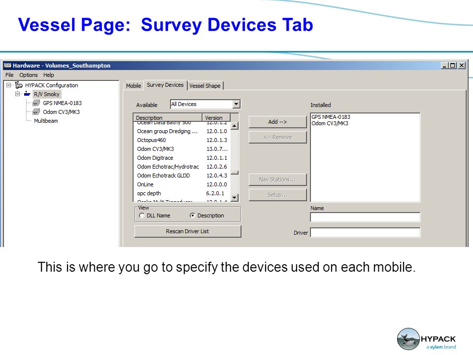Open the All Devices dropdown
Viewport: 473px width, 355px height.
click(236, 104)
